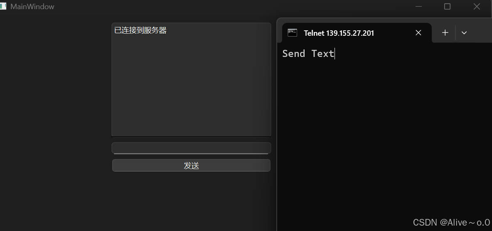Click the 发送 button
Image resolution: width=492 pixels, height=231 pixels.
(191, 165)
